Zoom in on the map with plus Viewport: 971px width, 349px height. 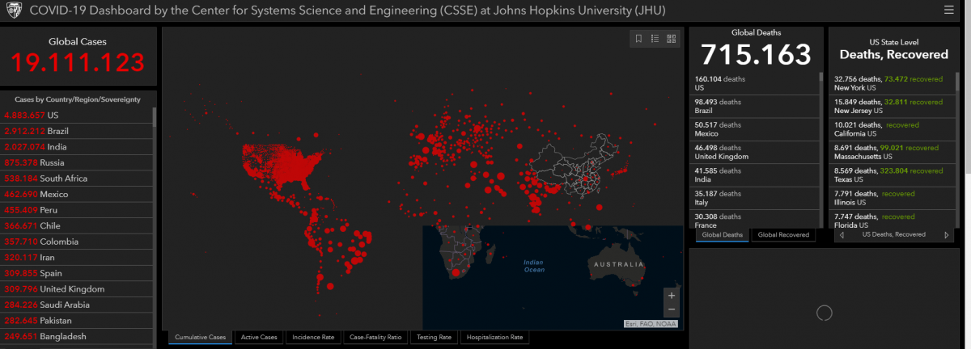[x=671, y=296]
